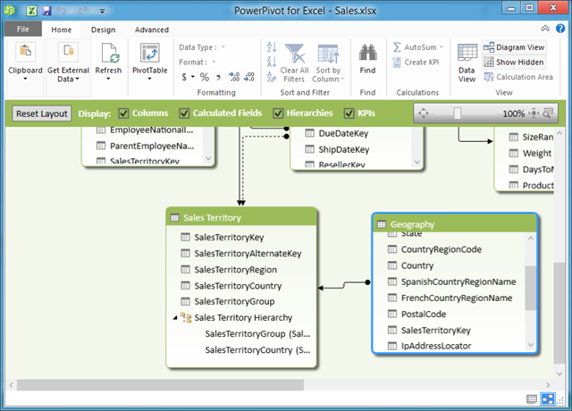Image resolution: width=572 pixels, height=411 pixels.
Task: Open the AutoSum dropdown arrow
Action: tap(441, 47)
